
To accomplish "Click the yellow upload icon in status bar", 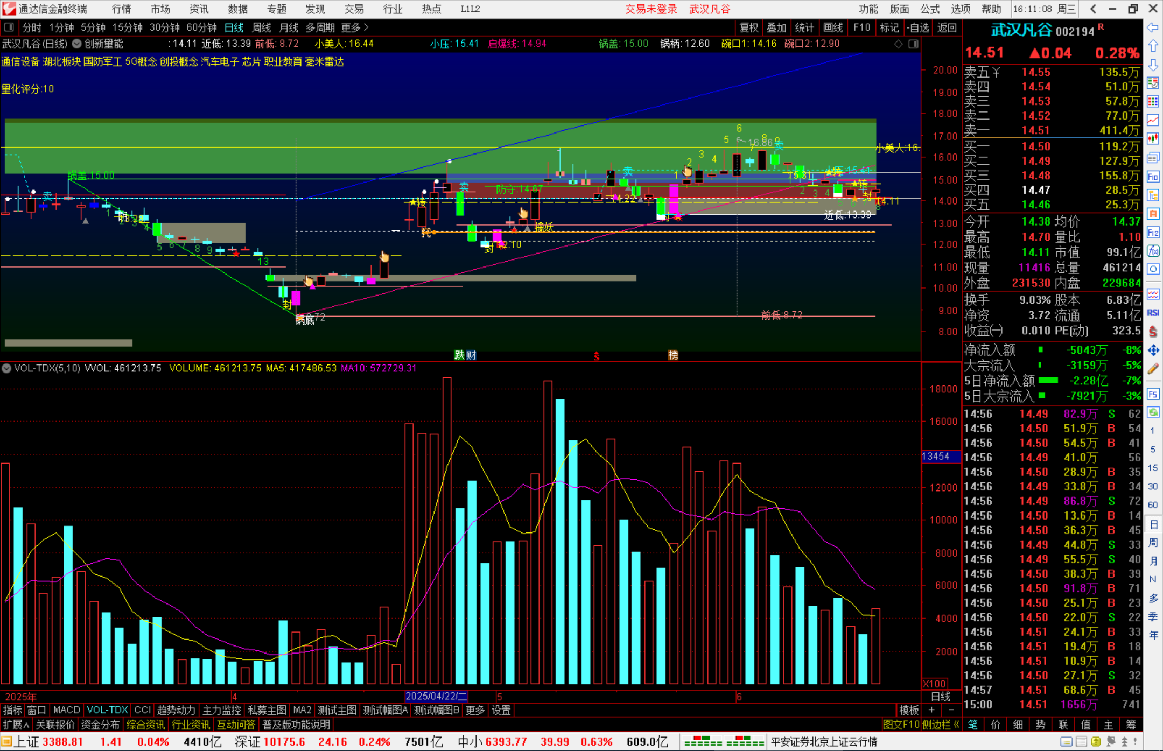I will 1095,742.
